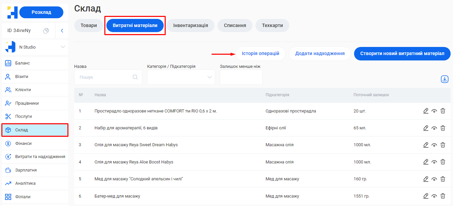This screenshot has width=453, height=206.
Task: Click the eye icon on 'Набір для ароматерапії' row
Action: pyautogui.click(x=434, y=128)
